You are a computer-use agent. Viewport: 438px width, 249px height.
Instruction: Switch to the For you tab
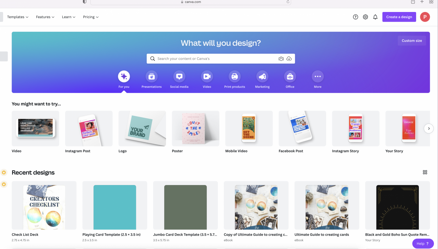click(x=124, y=77)
